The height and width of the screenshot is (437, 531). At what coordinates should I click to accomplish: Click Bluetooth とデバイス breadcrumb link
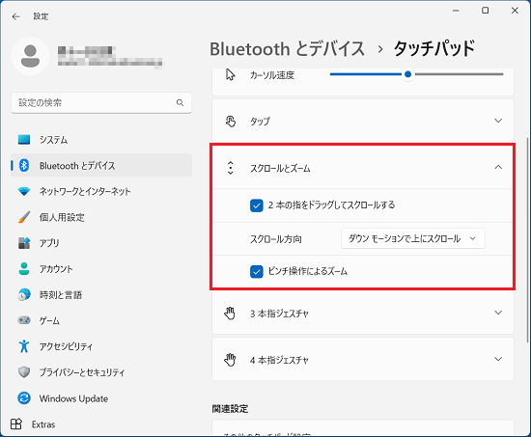(287, 49)
